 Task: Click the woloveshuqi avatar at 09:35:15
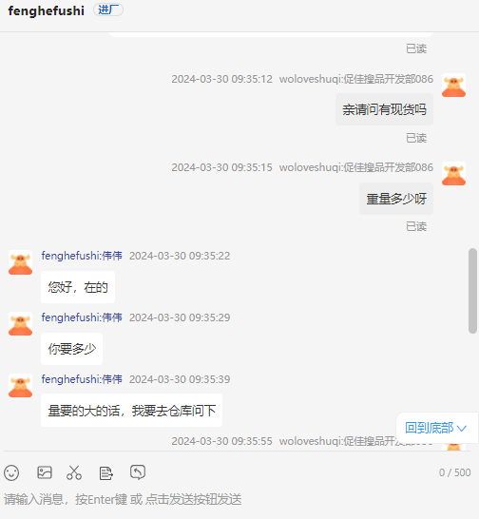[x=453, y=174]
